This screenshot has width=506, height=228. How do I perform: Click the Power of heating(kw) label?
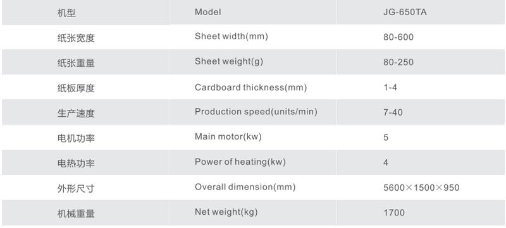point(240,162)
